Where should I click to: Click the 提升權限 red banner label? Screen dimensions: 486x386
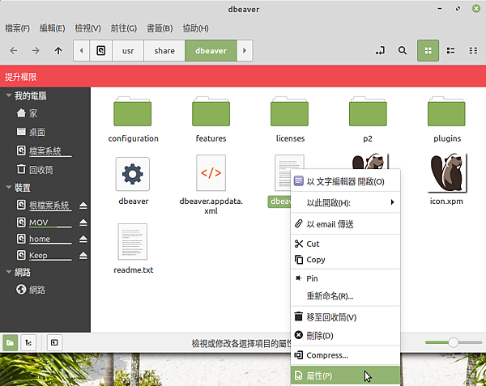[x=21, y=77]
